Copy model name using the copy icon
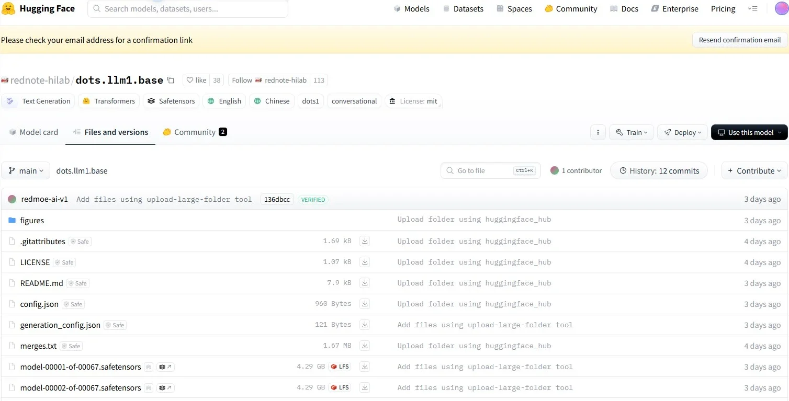The width and height of the screenshot is (789, 401). (x=171, y=80)
